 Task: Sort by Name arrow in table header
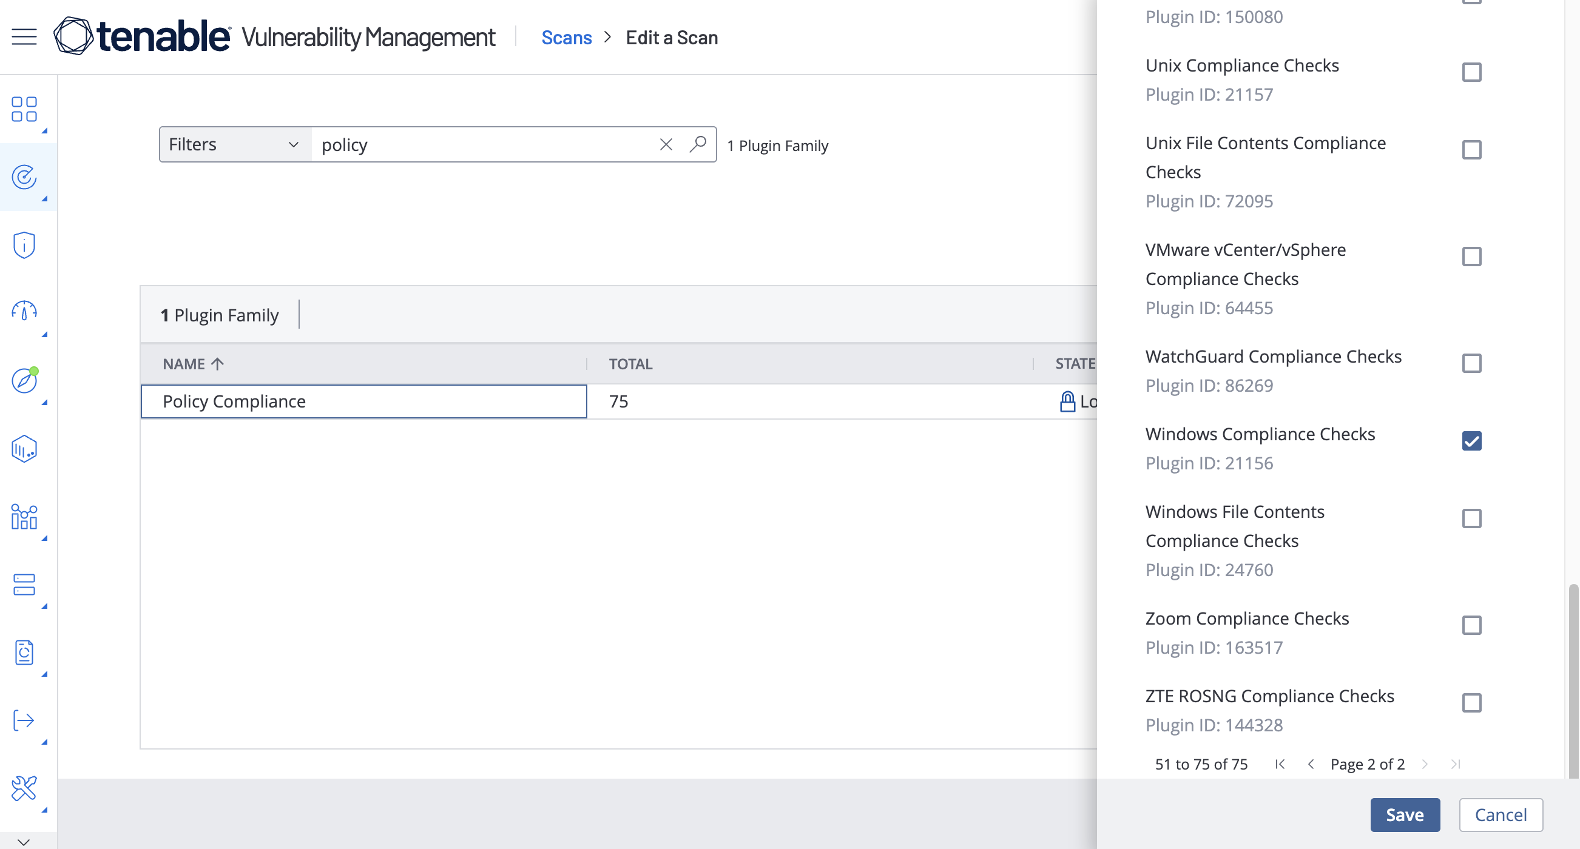pos(217,363)
